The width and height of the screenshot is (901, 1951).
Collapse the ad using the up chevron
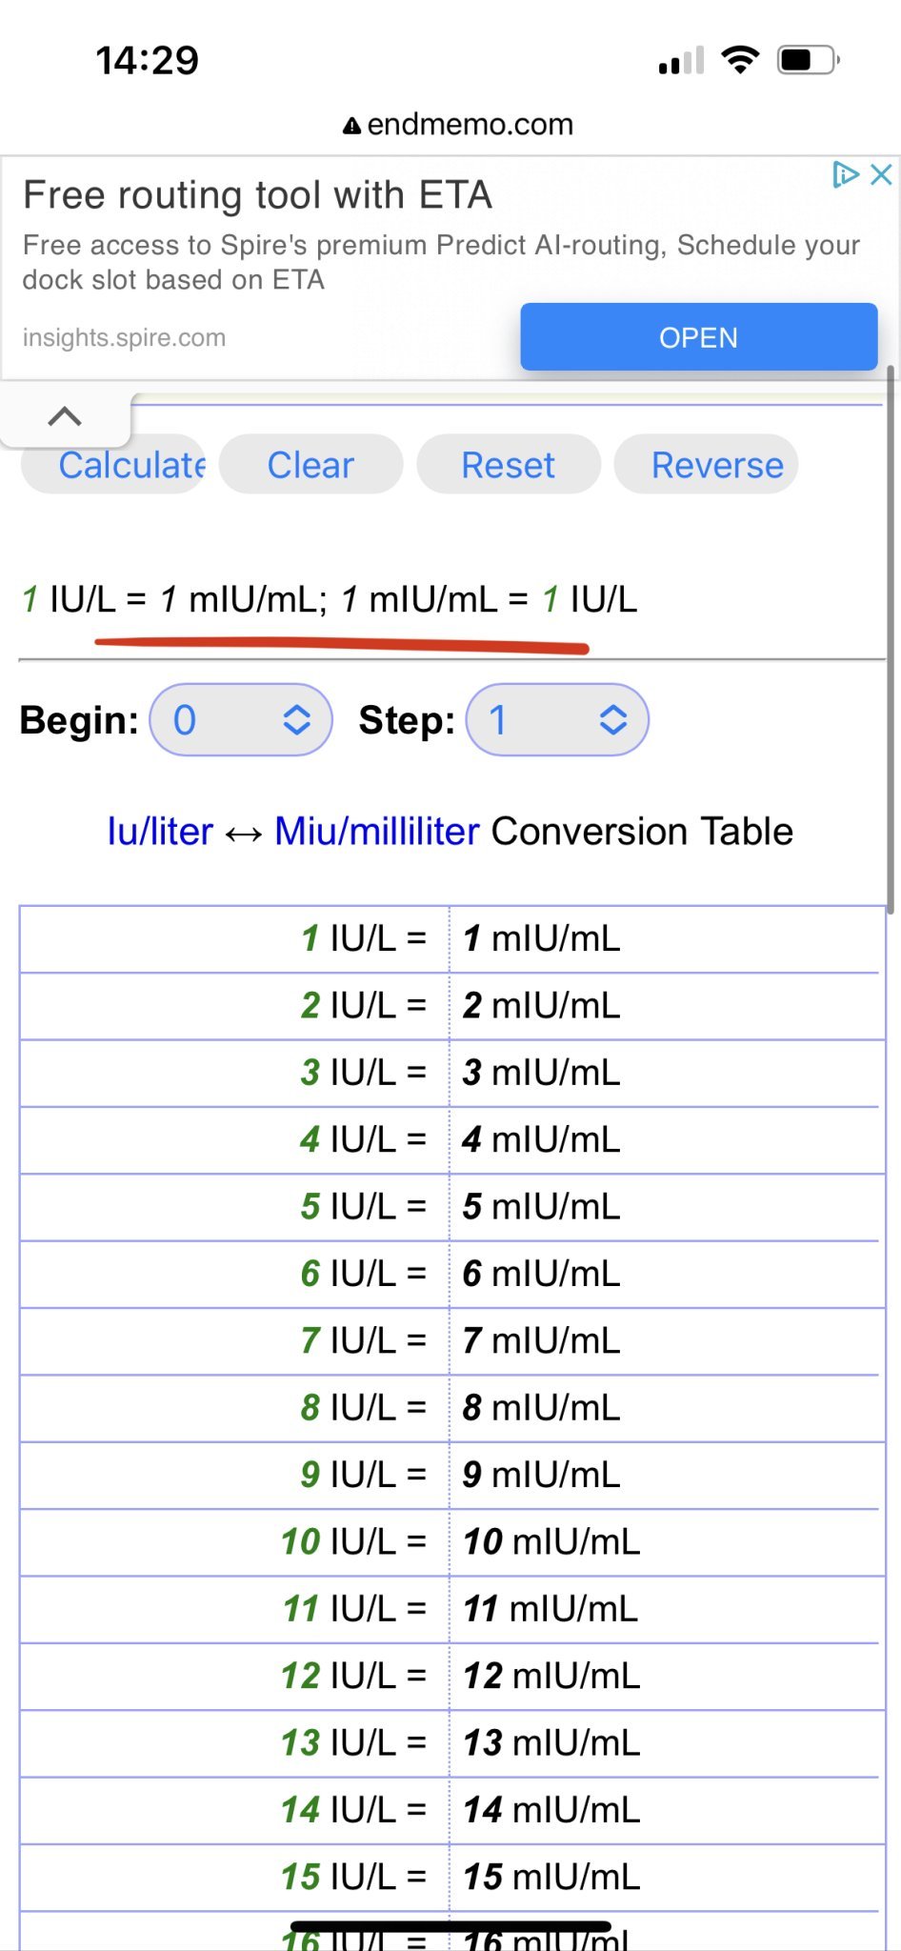pos(65,416)
